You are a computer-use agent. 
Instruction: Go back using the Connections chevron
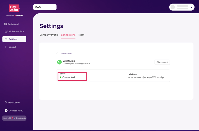pyautogui.click(x=57, y=53)
